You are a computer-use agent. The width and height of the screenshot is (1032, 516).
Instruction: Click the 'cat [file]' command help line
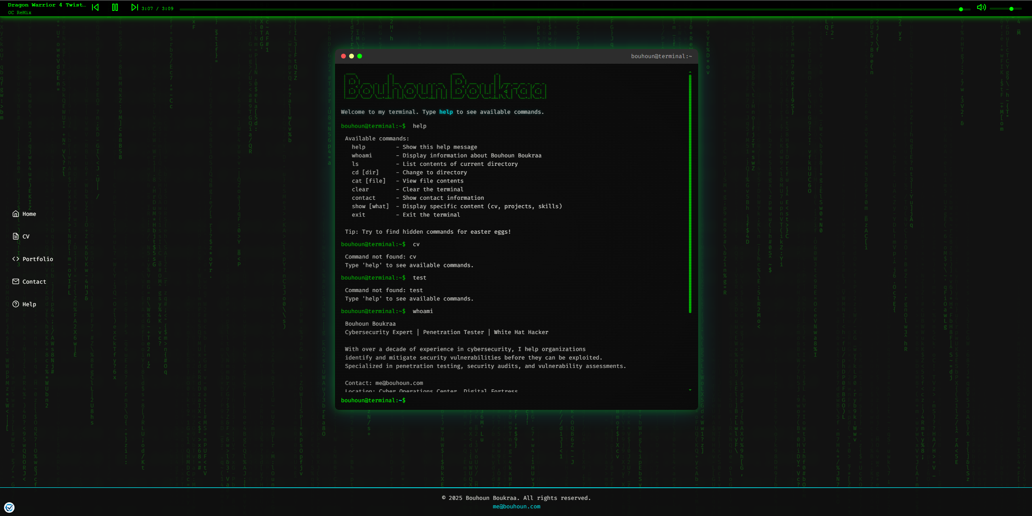point(407,181)
